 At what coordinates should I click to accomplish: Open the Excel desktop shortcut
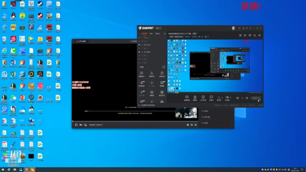13,75
